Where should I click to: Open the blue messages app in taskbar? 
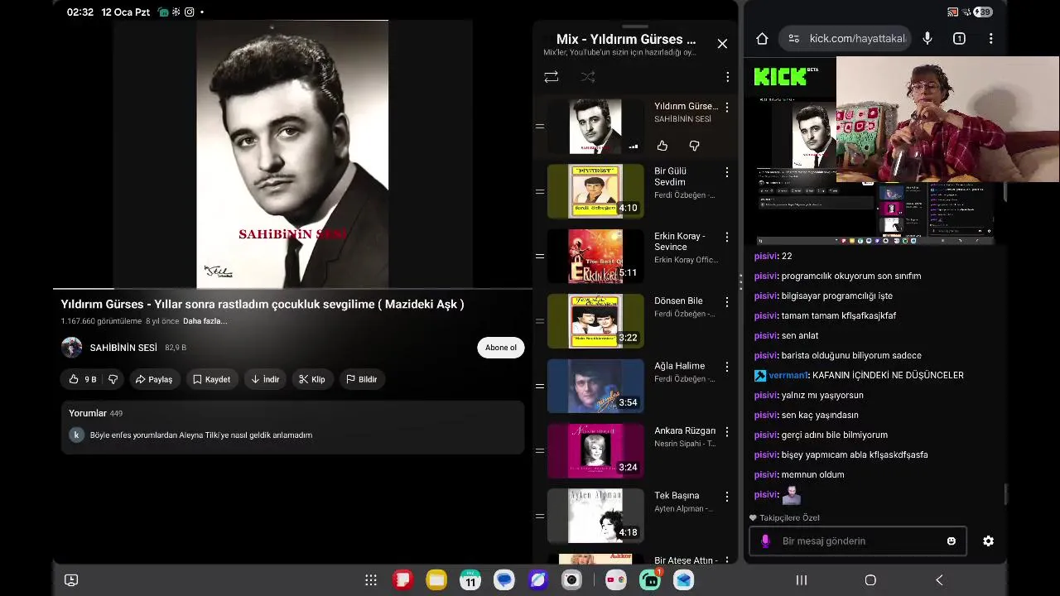pos(504,580)
